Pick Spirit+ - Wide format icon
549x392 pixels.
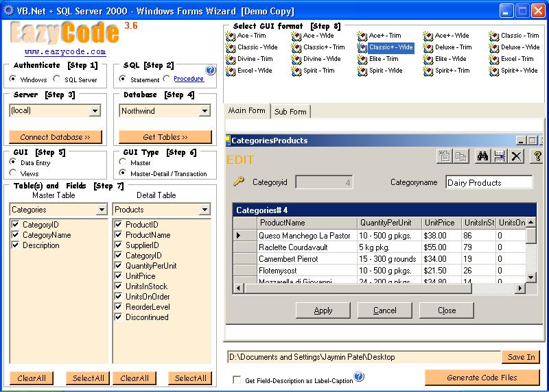pyautogui.click(x=493, y=71)
